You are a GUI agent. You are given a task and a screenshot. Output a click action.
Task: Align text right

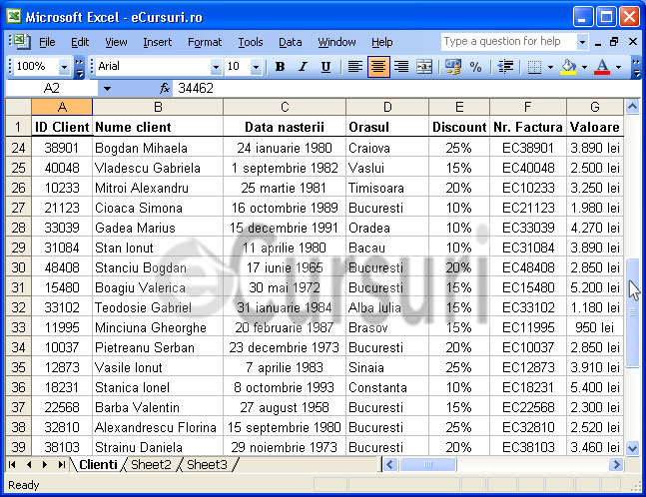(x=401, y=66)
